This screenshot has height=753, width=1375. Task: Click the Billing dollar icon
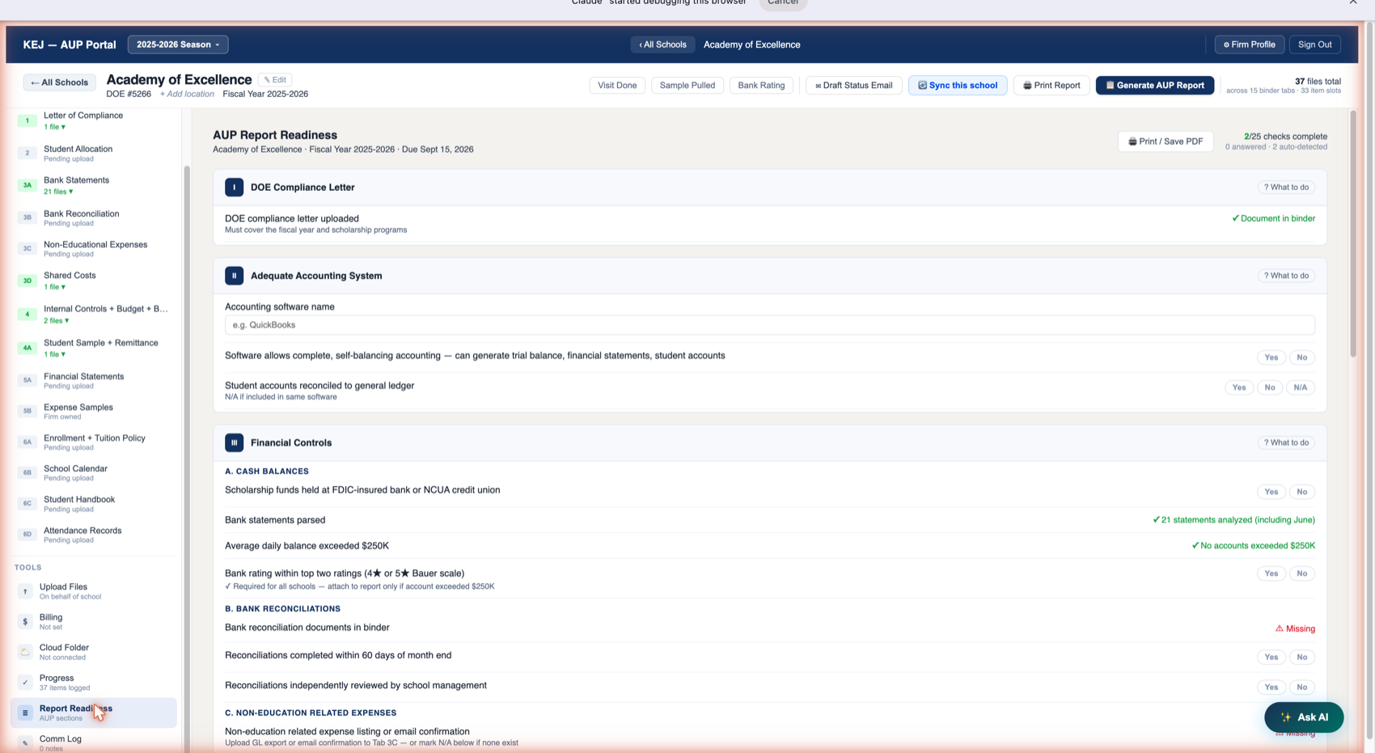[x=25, y=621]
